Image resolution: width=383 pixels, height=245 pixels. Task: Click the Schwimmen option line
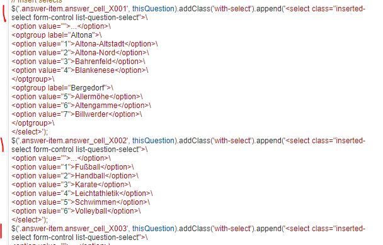coord(81,202)
